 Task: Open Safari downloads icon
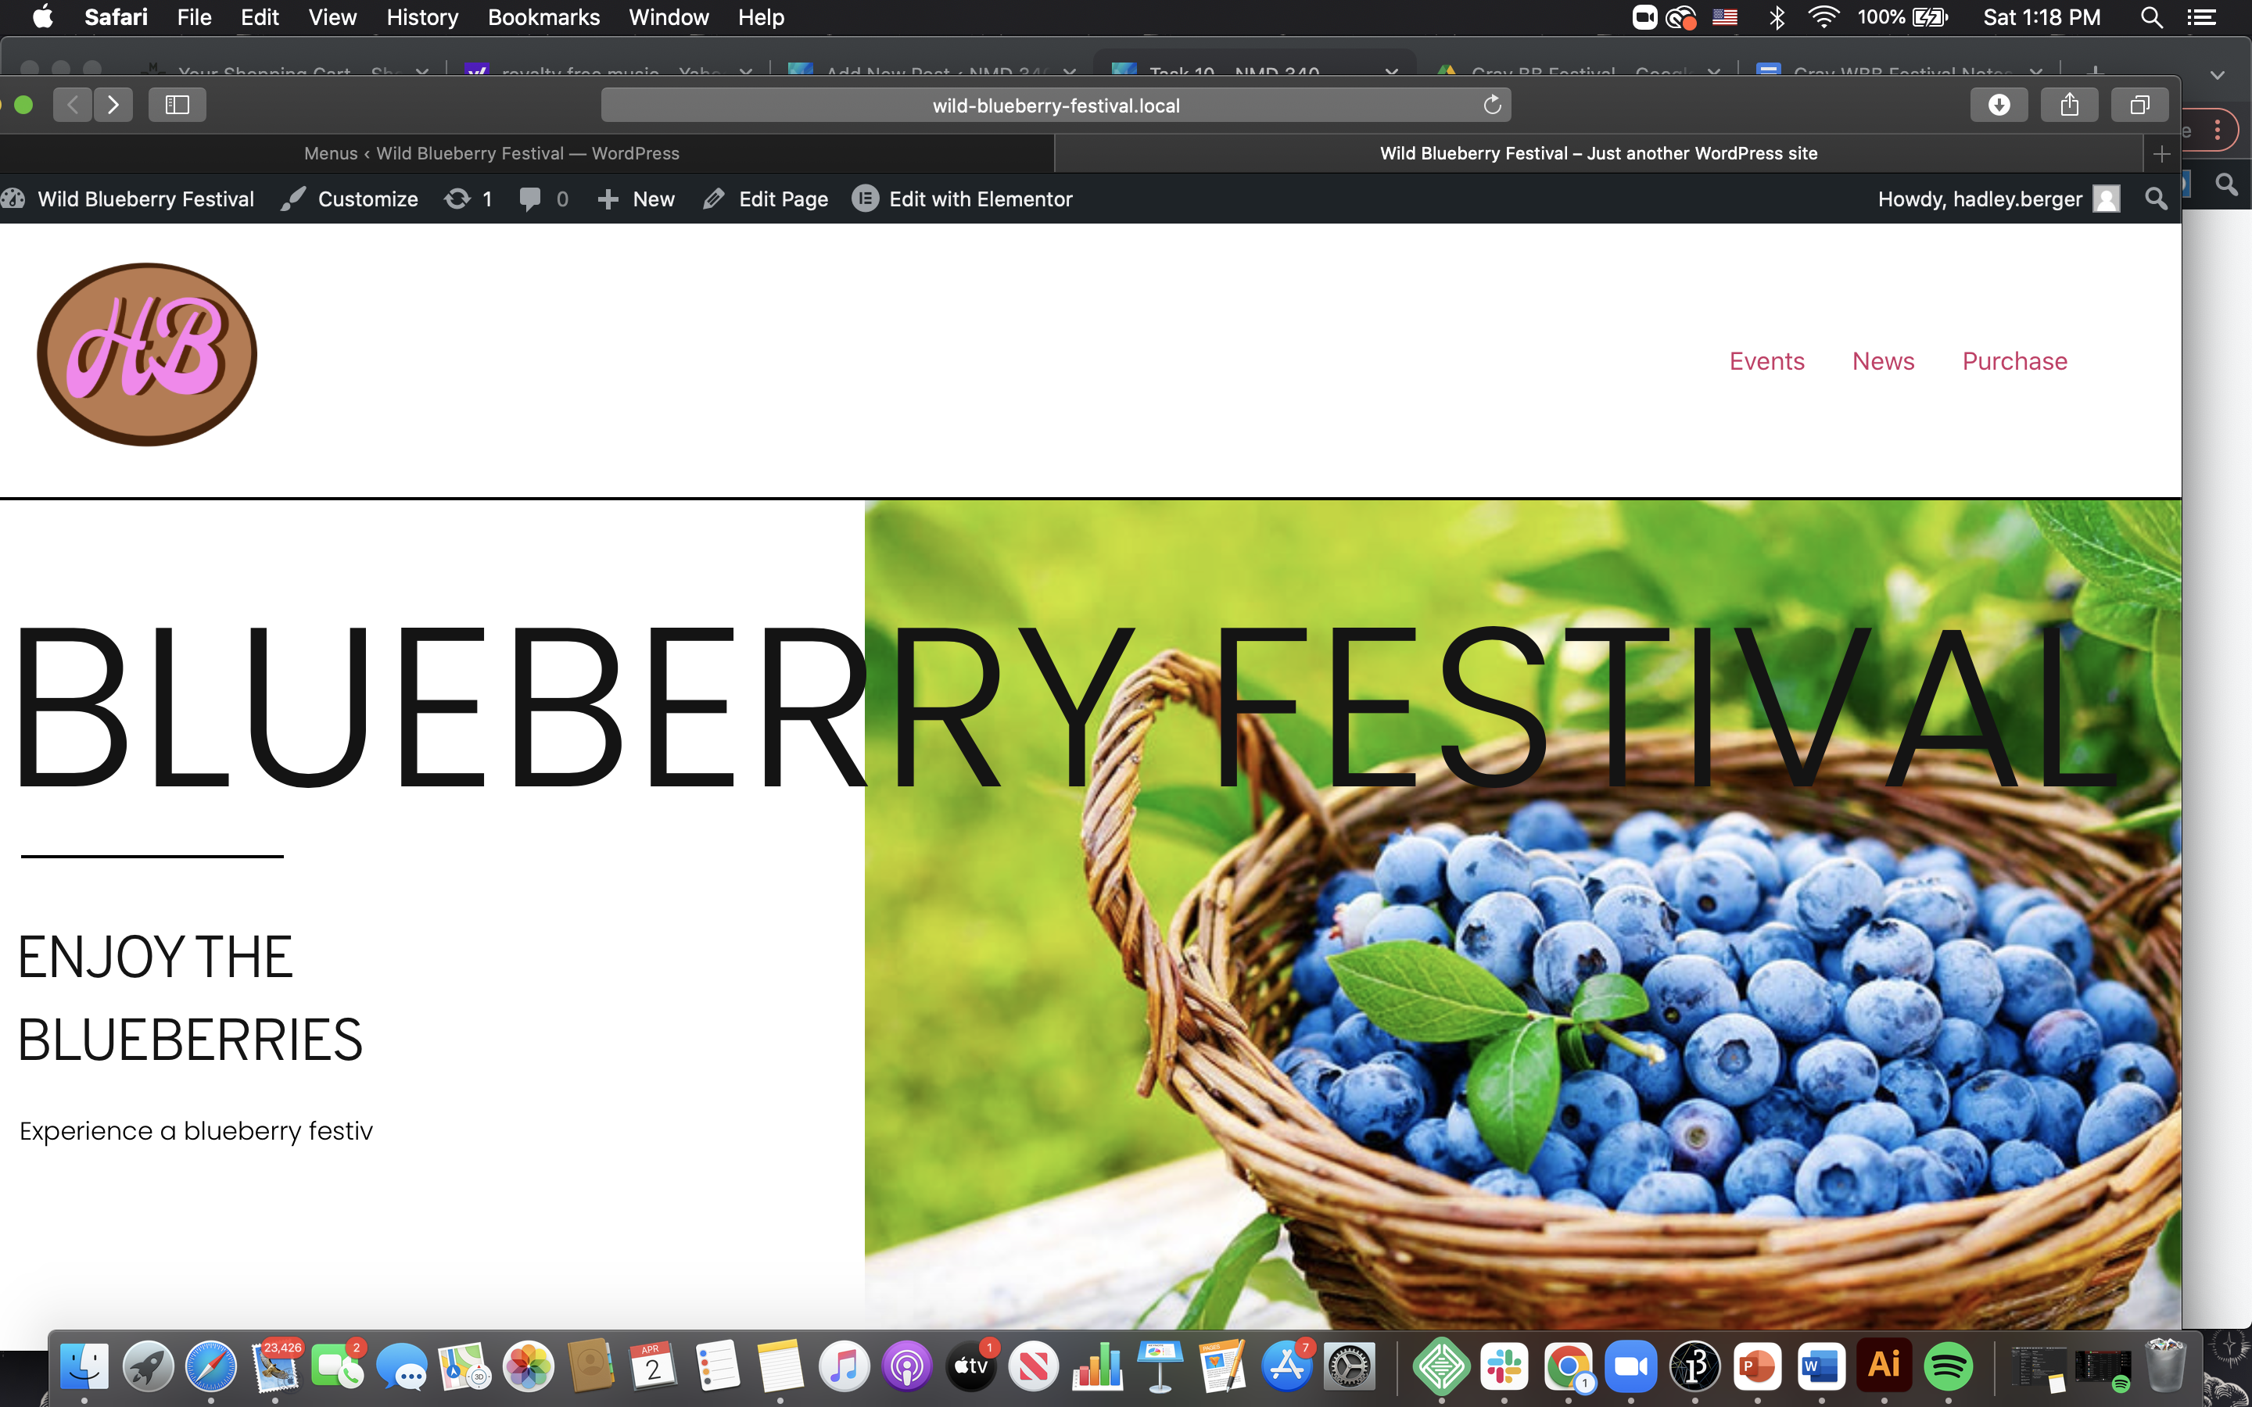pos(1998,106)
